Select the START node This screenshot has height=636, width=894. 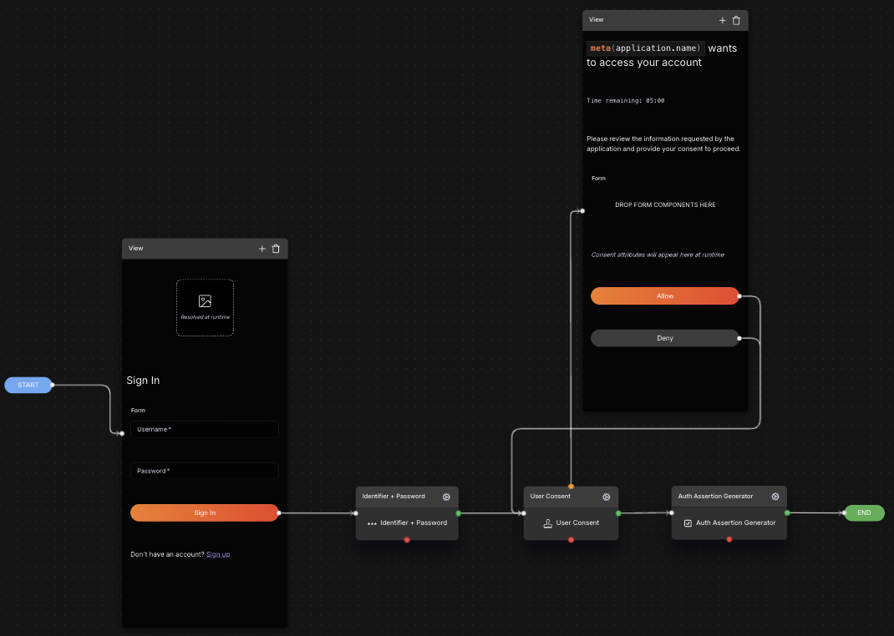coord(28,385)
